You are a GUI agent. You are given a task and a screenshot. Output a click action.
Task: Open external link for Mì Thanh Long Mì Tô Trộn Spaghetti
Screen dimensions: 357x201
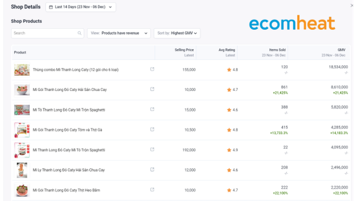click(153, 150)
